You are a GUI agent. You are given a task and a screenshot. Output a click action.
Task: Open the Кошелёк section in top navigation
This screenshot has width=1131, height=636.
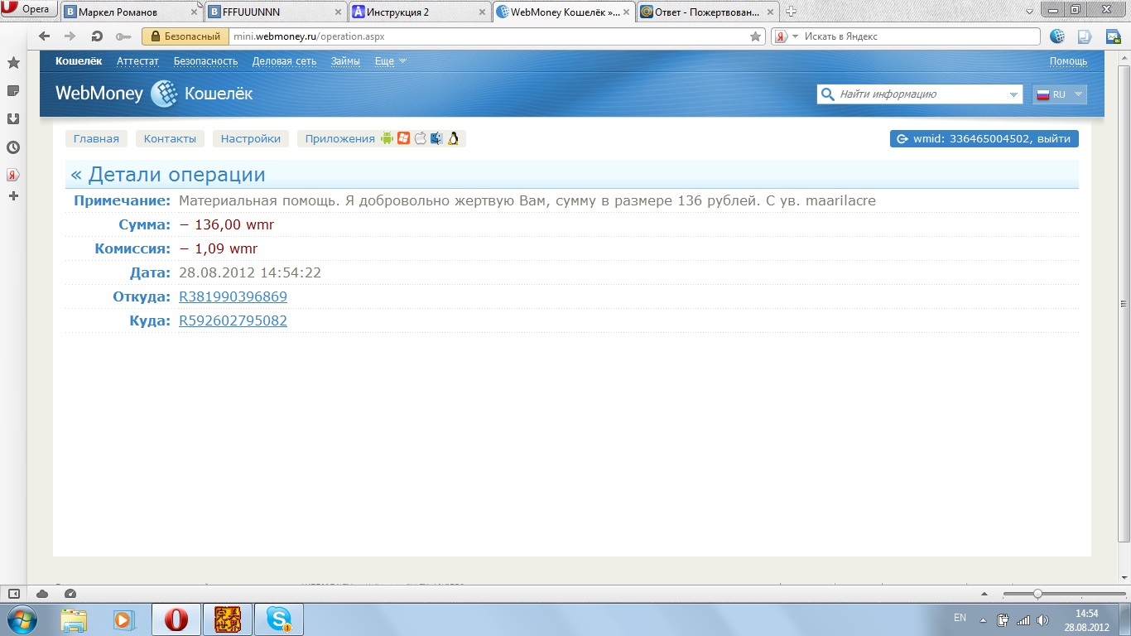(x=79, y=61)
